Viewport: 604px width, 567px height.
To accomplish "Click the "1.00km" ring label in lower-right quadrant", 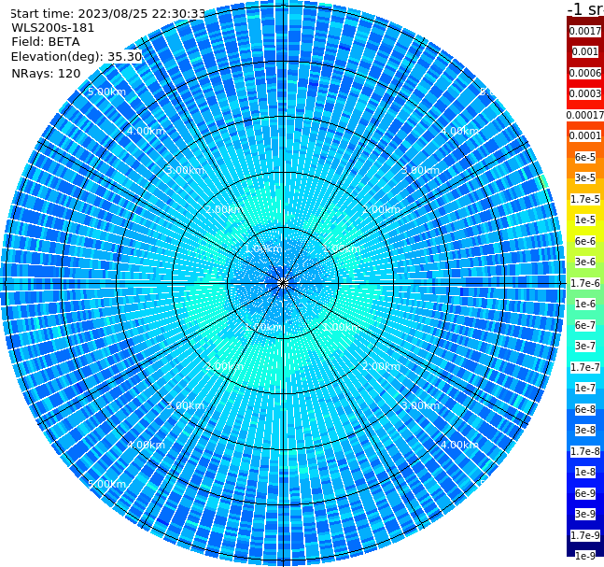I will (342, 327).
